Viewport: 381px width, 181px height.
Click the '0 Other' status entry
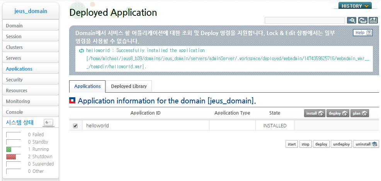pos(36,171)
